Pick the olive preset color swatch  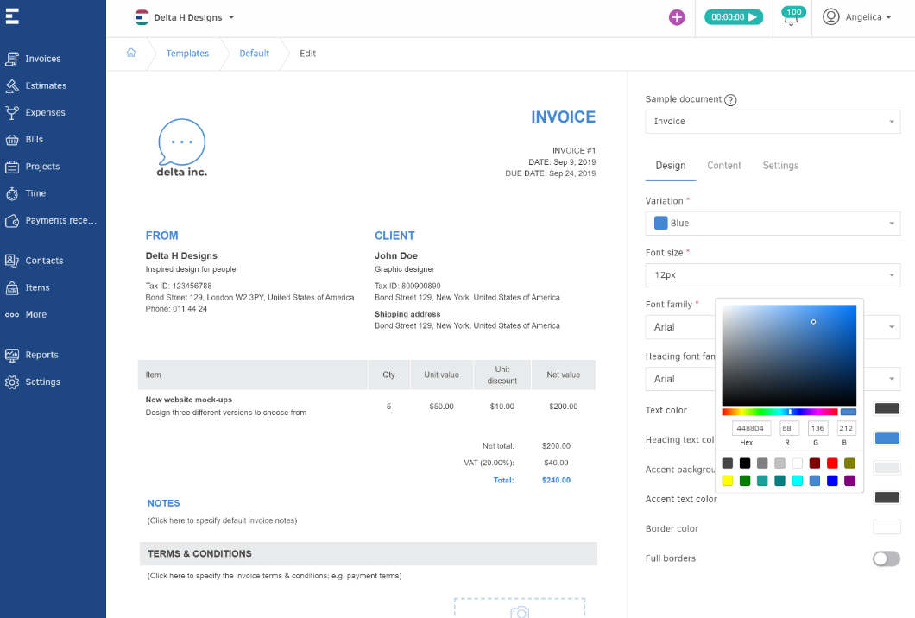849,463
